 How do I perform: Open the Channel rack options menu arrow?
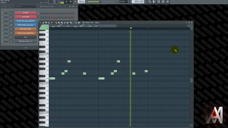click(2, 6)
